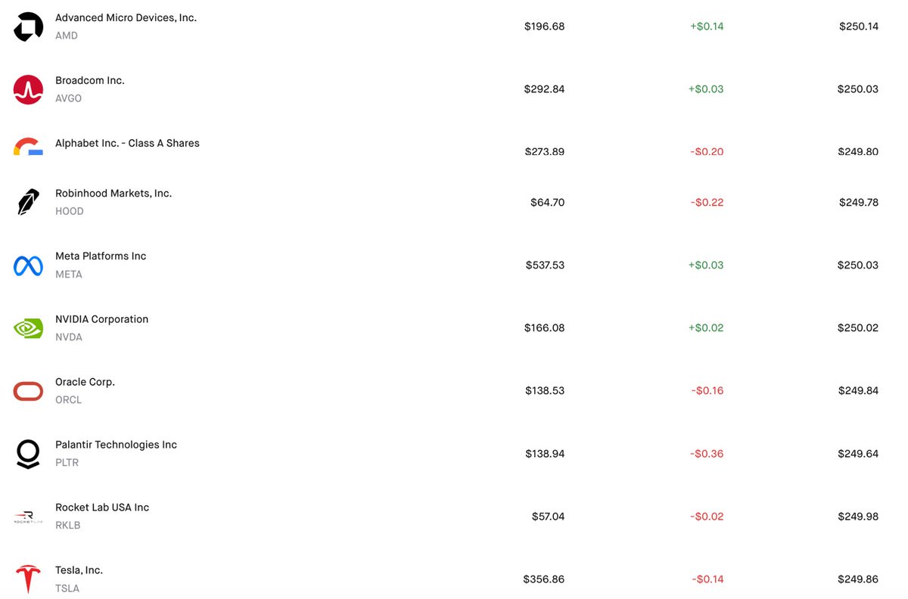Click the NVIDIA green eye logo

28,328
